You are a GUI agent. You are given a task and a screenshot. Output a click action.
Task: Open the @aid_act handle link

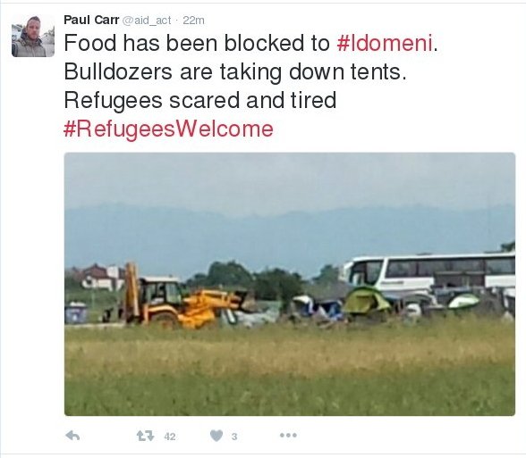point(147,21)
